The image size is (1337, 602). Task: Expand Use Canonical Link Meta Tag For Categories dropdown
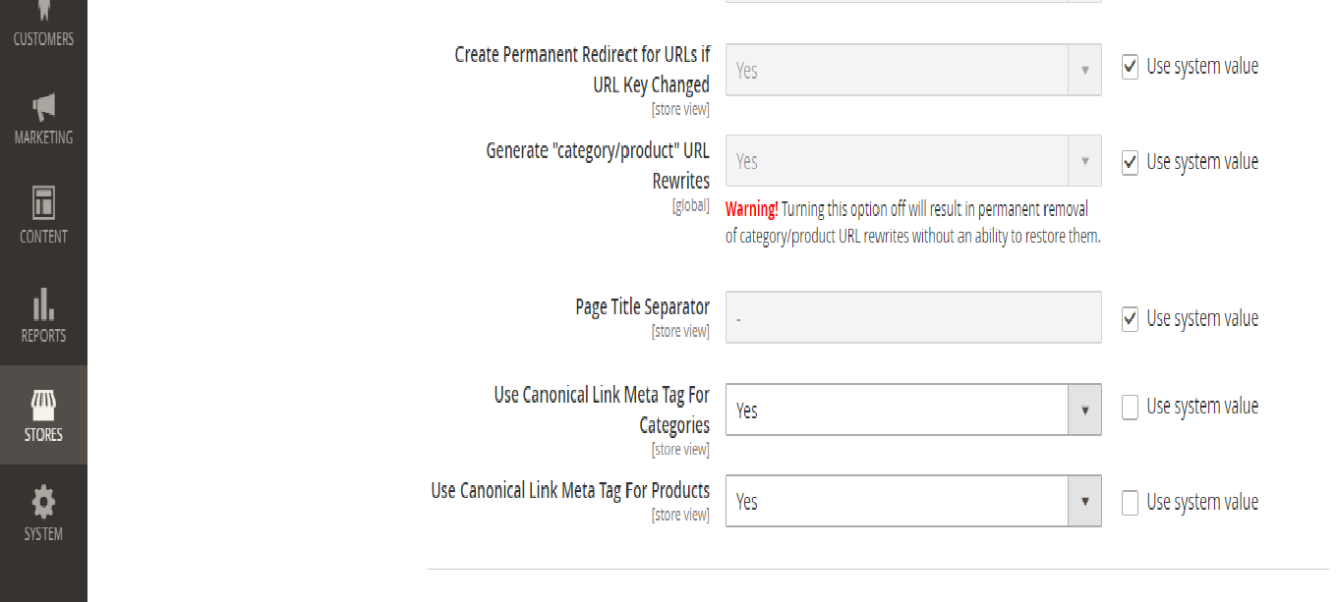[x=912, y=410]
